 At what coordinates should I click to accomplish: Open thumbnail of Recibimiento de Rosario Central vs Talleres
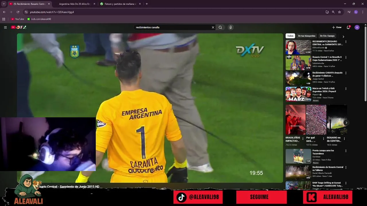298,173
